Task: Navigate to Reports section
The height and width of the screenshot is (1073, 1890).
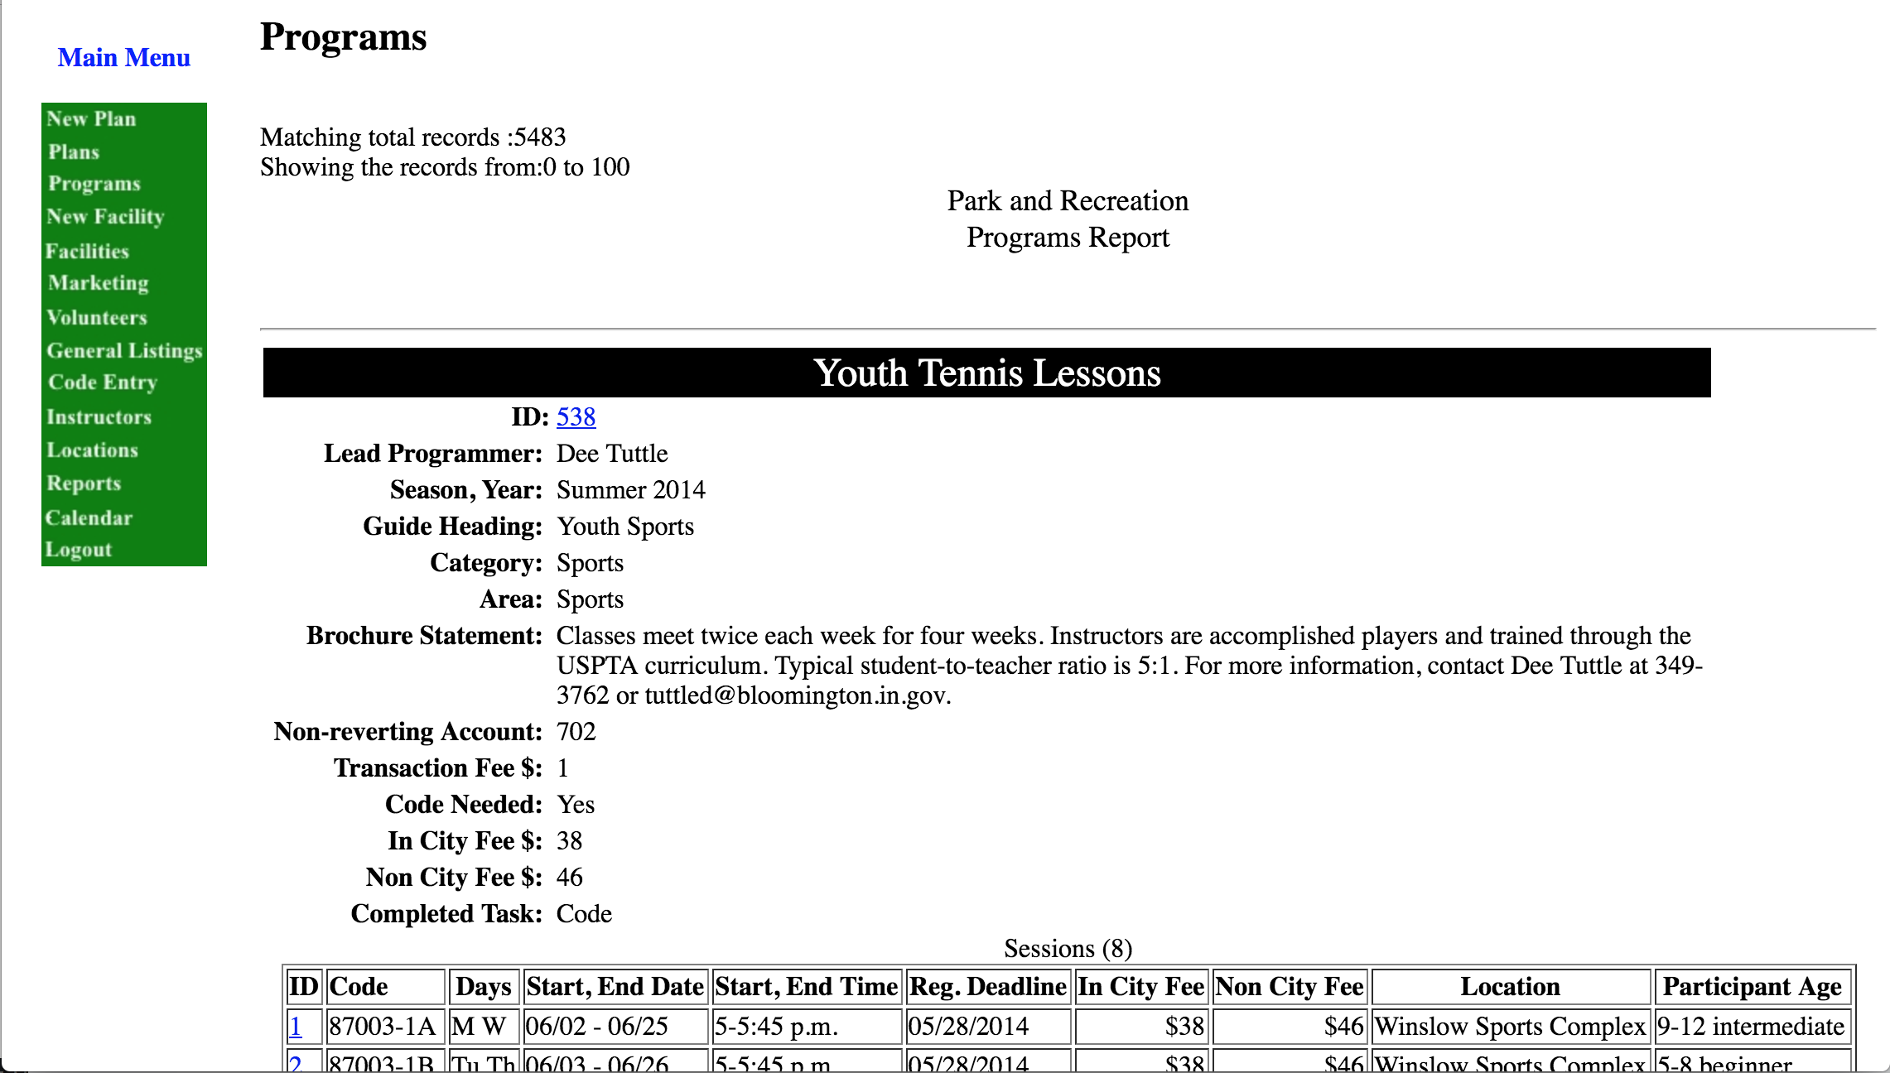Action: click(83, 483)
